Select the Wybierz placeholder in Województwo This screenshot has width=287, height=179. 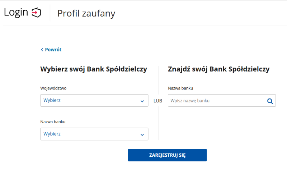(x=52, y=100)
